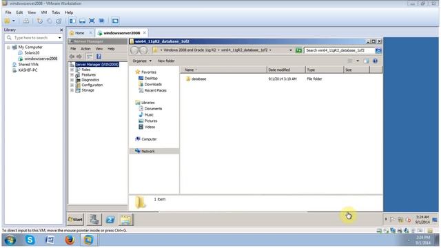Select the windowsserver2008 tab

(121, 33)
